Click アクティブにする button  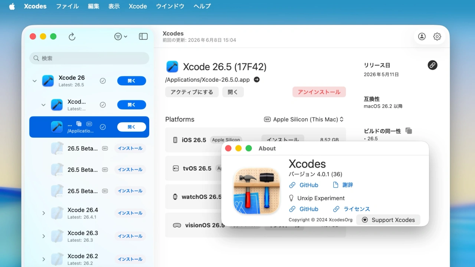point(192,92)
